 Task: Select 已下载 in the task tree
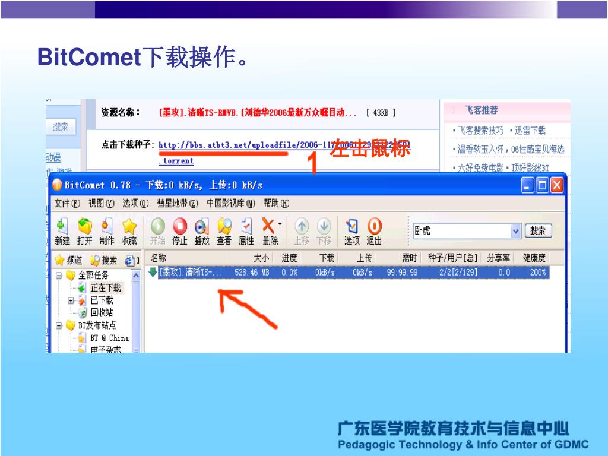(x=102, y=300)
